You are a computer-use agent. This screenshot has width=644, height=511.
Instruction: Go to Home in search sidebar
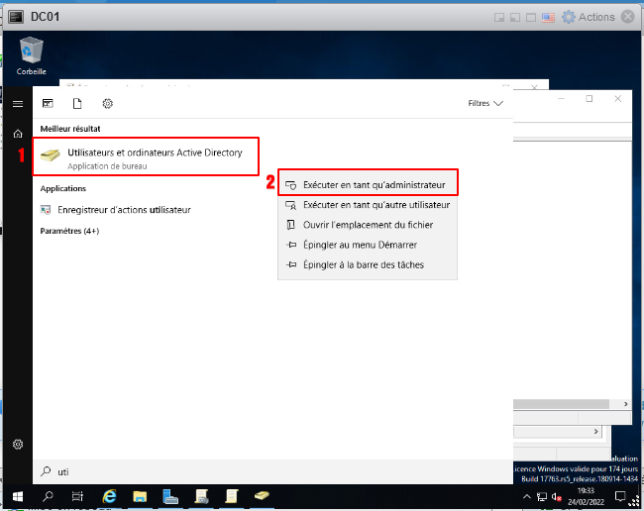coord(17,133)
